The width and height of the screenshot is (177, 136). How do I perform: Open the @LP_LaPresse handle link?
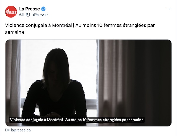point(34,15)
